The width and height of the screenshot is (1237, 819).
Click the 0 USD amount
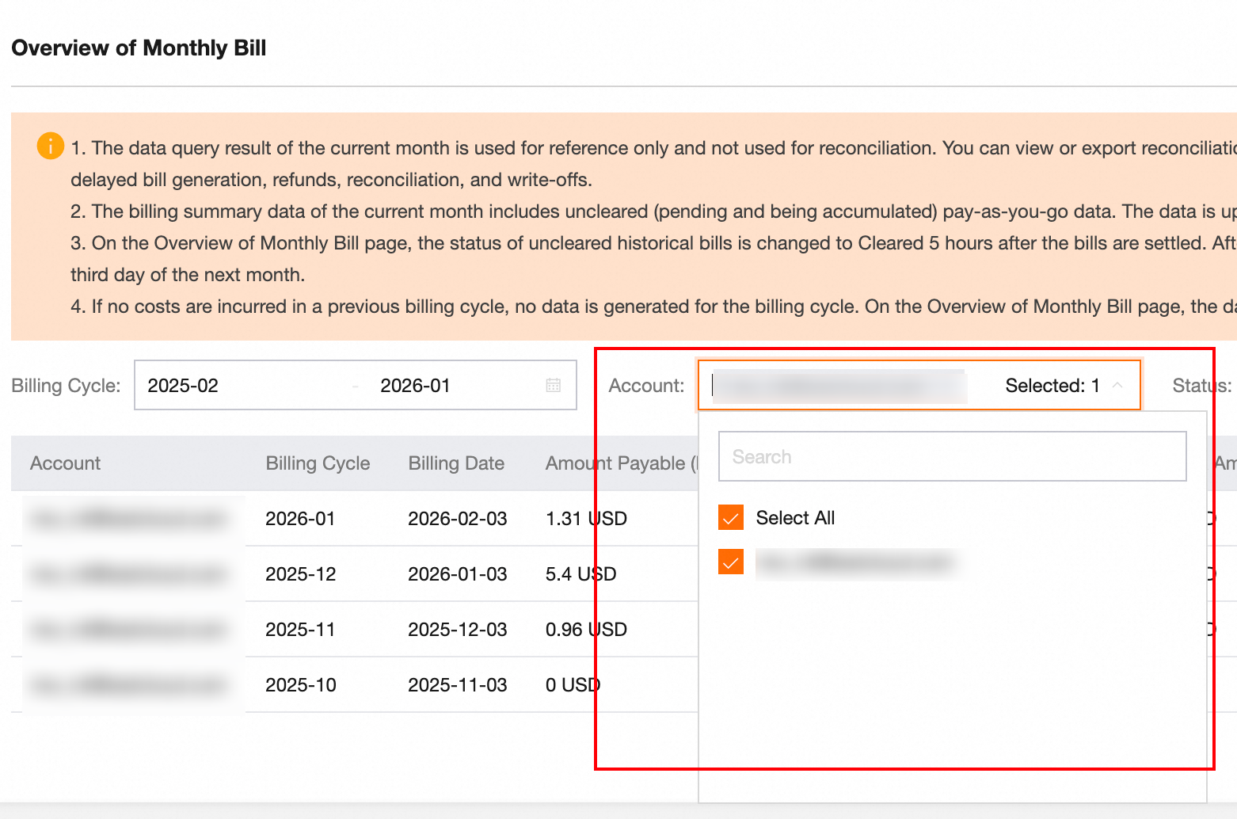click(x=573, y=685)
